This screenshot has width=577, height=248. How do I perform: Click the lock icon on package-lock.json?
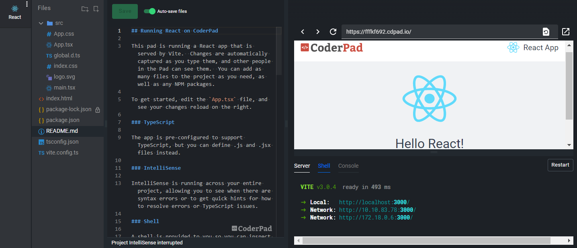pyautogui.click(x=98, y=109)
